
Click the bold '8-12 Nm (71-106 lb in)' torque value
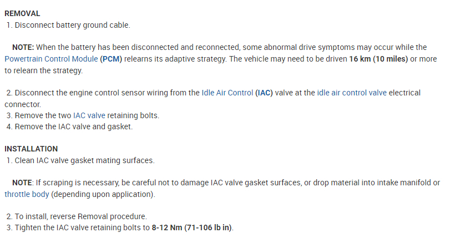tap(192, 228)
